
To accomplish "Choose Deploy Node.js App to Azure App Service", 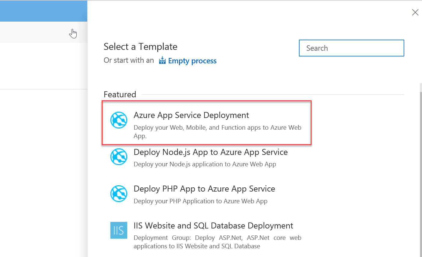I will 211,152.
